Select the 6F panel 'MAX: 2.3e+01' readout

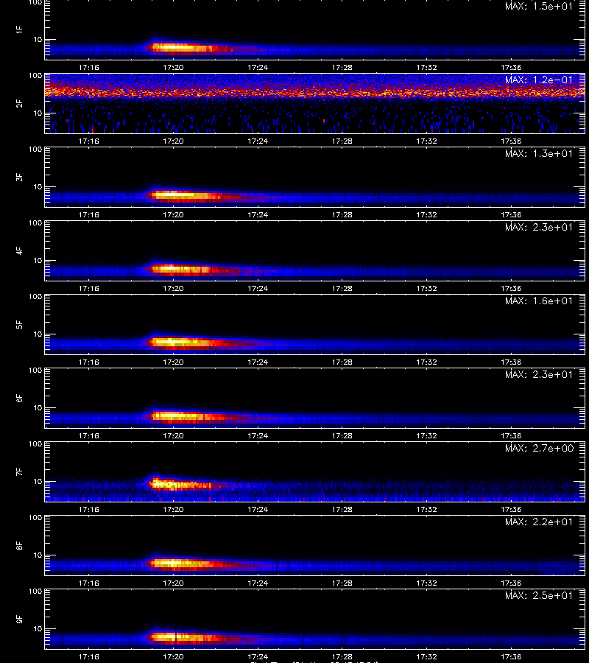pos(539,374)
